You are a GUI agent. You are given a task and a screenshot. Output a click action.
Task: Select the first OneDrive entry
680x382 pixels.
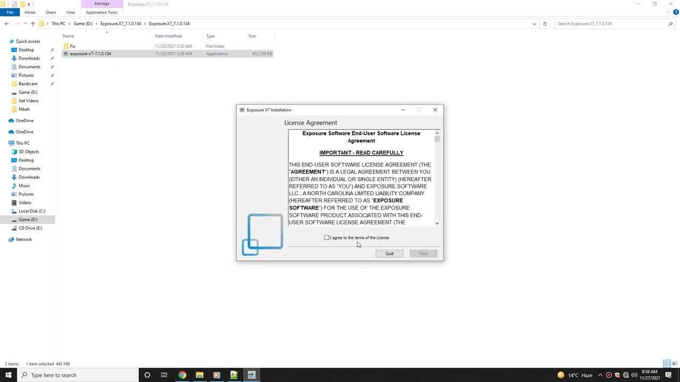click(24, 120)
